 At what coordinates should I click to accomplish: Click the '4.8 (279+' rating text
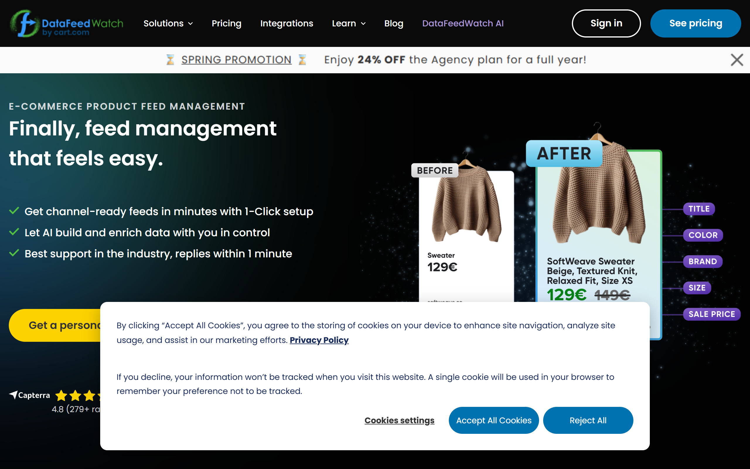click(x=76, y=409)
